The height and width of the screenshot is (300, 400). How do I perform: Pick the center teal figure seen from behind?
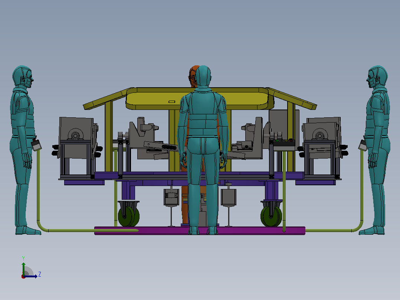203,150
